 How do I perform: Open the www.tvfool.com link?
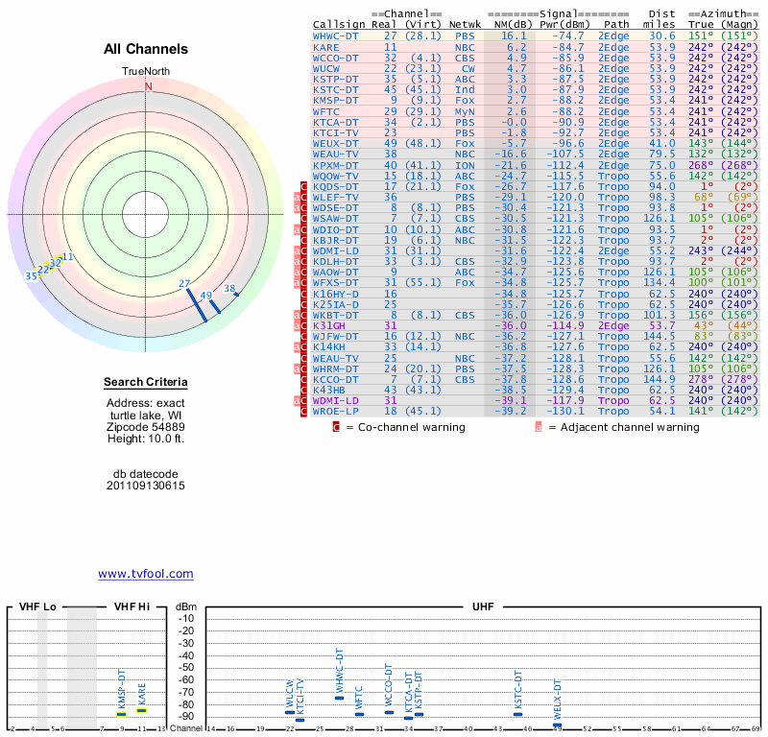coord(145,574)
